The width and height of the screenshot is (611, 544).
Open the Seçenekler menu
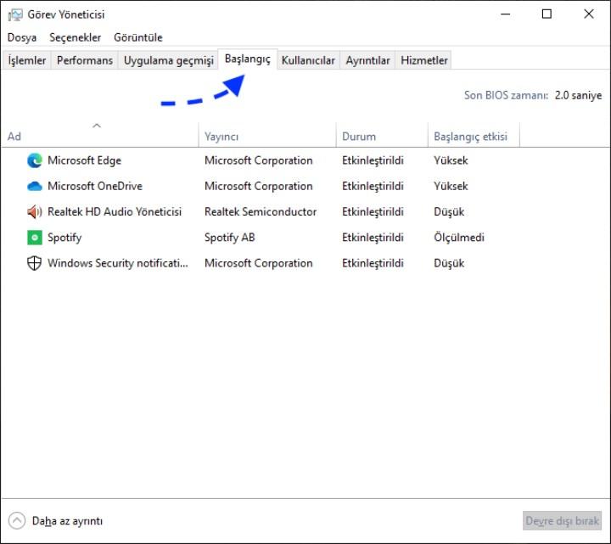(x=75, y=37)
